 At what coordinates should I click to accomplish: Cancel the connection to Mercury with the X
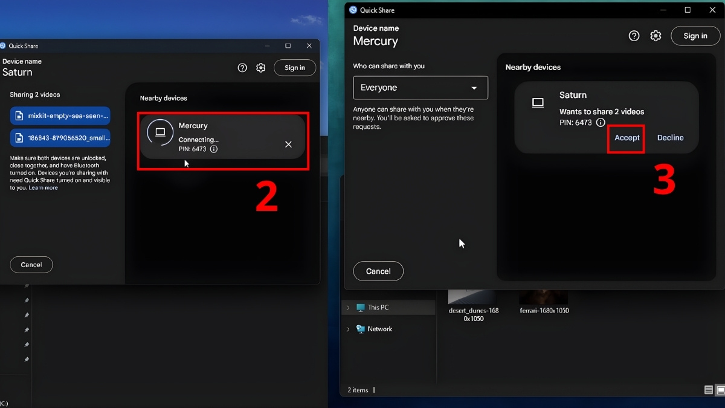(x=288, y=144)
